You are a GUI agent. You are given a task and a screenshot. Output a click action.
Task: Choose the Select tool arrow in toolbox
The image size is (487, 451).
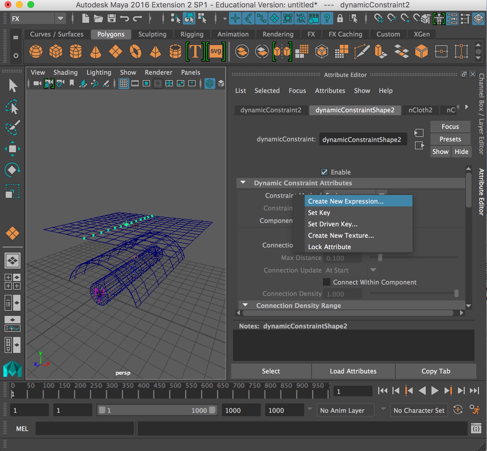tap(13, 86)
